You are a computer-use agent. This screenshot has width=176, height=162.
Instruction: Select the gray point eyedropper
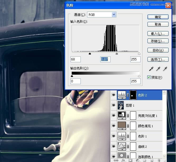pos(158,69)
